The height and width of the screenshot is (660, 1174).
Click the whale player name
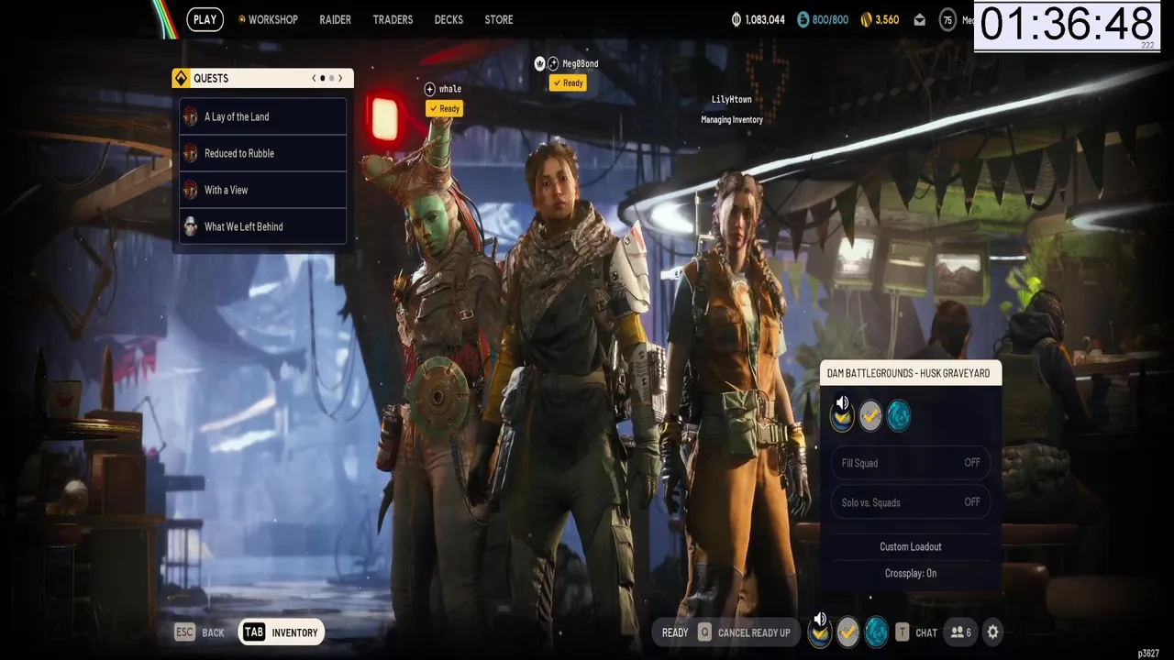pos(450,89)
